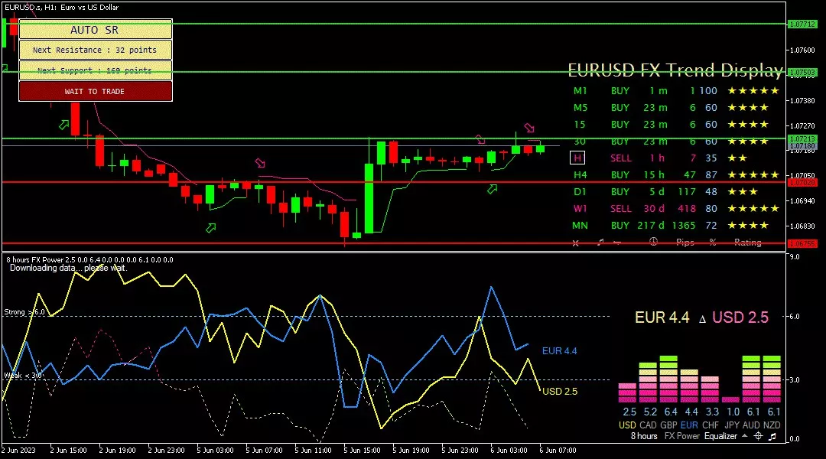
Task: Click the AUTO SR panel header
Action: 96,30
